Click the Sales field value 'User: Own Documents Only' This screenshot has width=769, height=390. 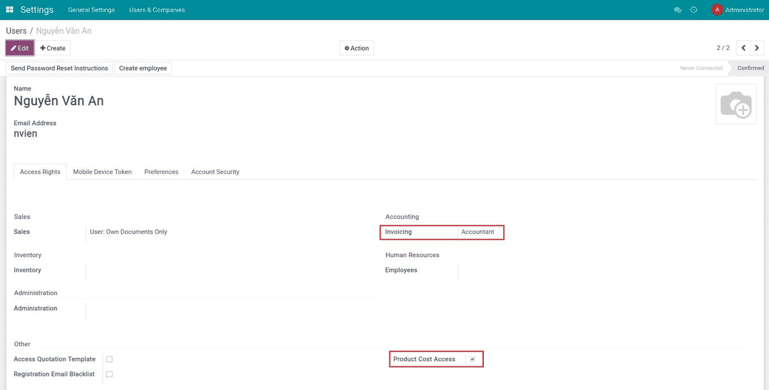point(128,232)
